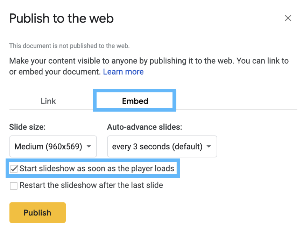The image size is (303, 233).
Task: Click the yellow Publish button
Action: (37, 212)
